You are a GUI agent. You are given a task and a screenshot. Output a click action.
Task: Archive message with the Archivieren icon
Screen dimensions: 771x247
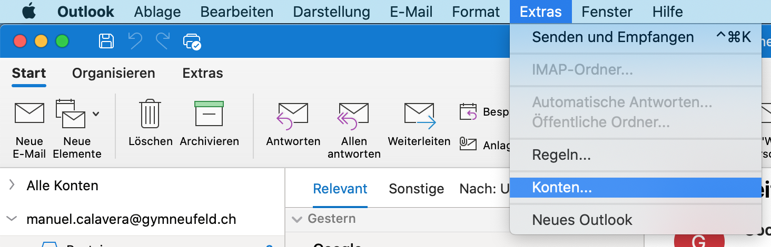[x=209, y=114]
